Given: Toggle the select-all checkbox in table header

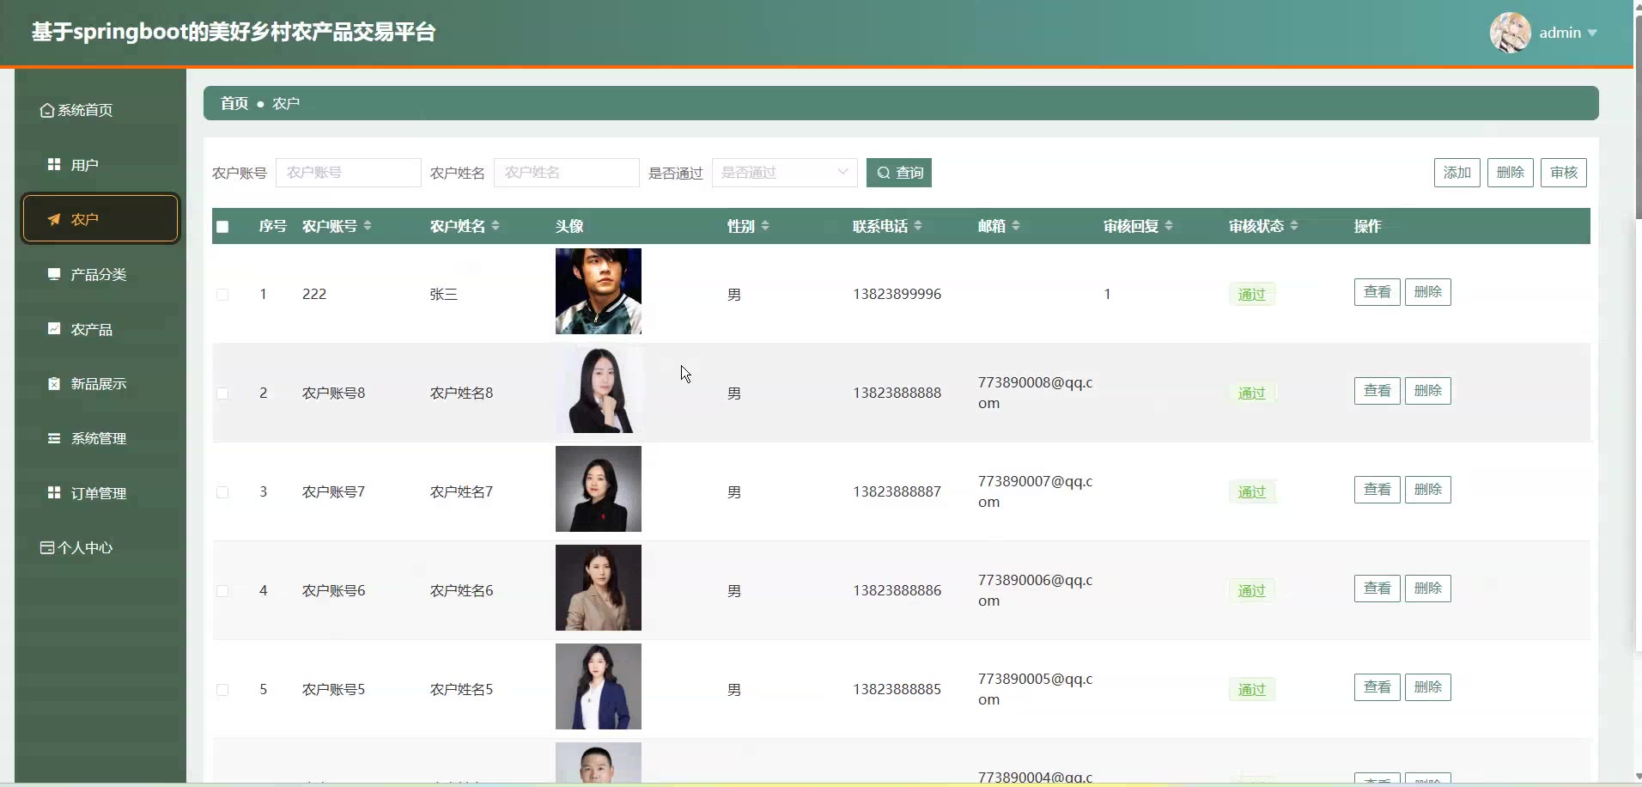Looking at the screenshot, I should pyautogui.click(x=223, y=227).
